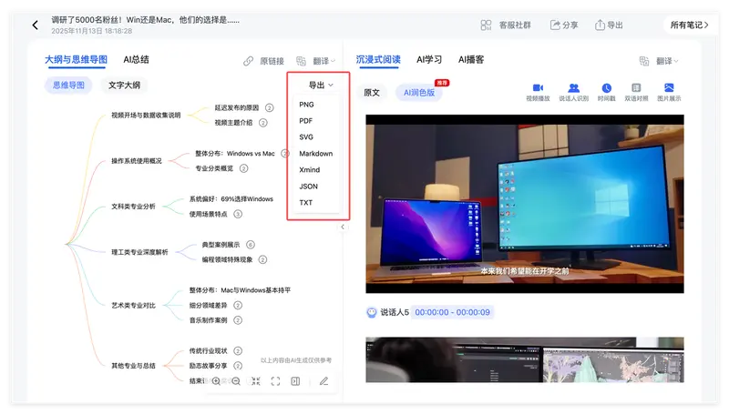Enter mind map fullscreen mode
This screenshot has height=414, width=729.
pyautogui.click(x=276, y=381)
